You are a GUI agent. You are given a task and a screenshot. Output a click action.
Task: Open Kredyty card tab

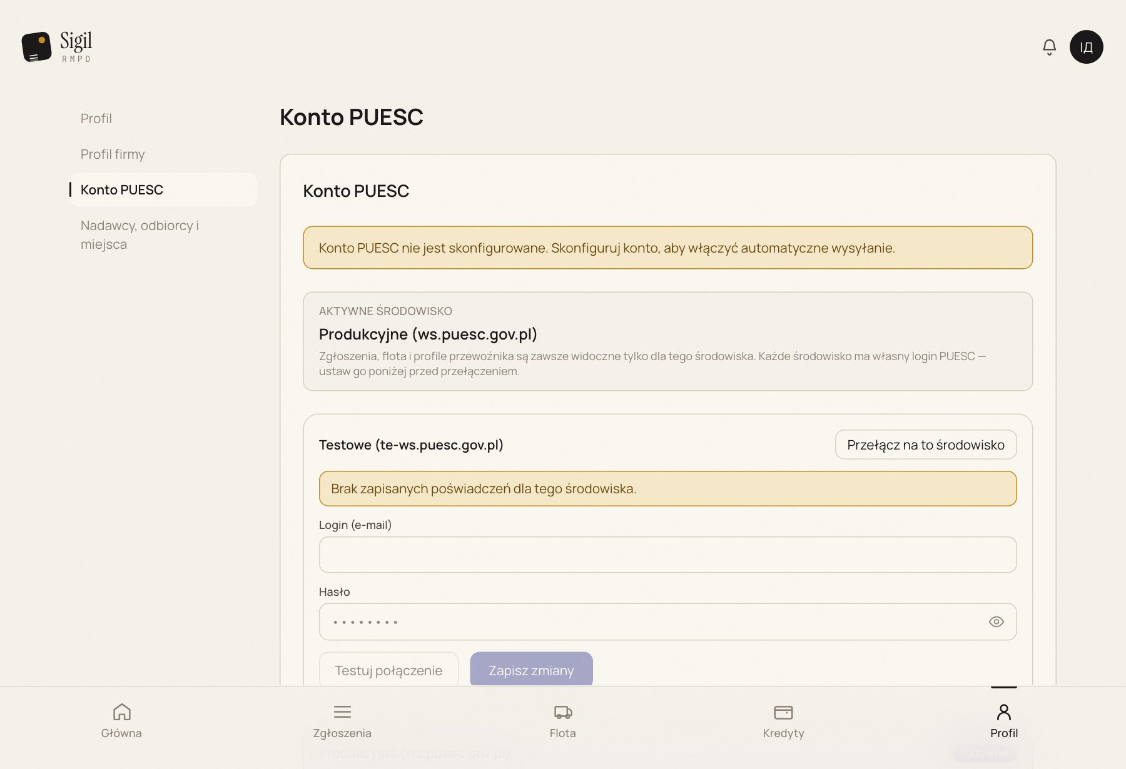[x=783, y=721]
